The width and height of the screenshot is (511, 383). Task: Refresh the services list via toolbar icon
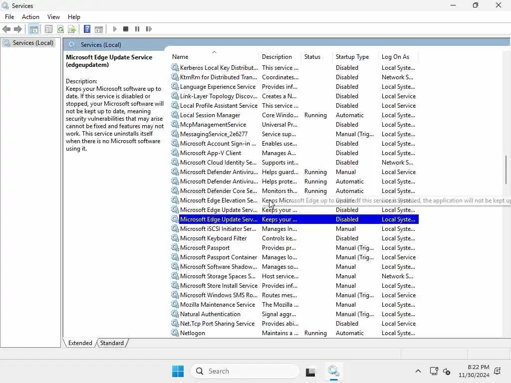[x=60, y=29]
